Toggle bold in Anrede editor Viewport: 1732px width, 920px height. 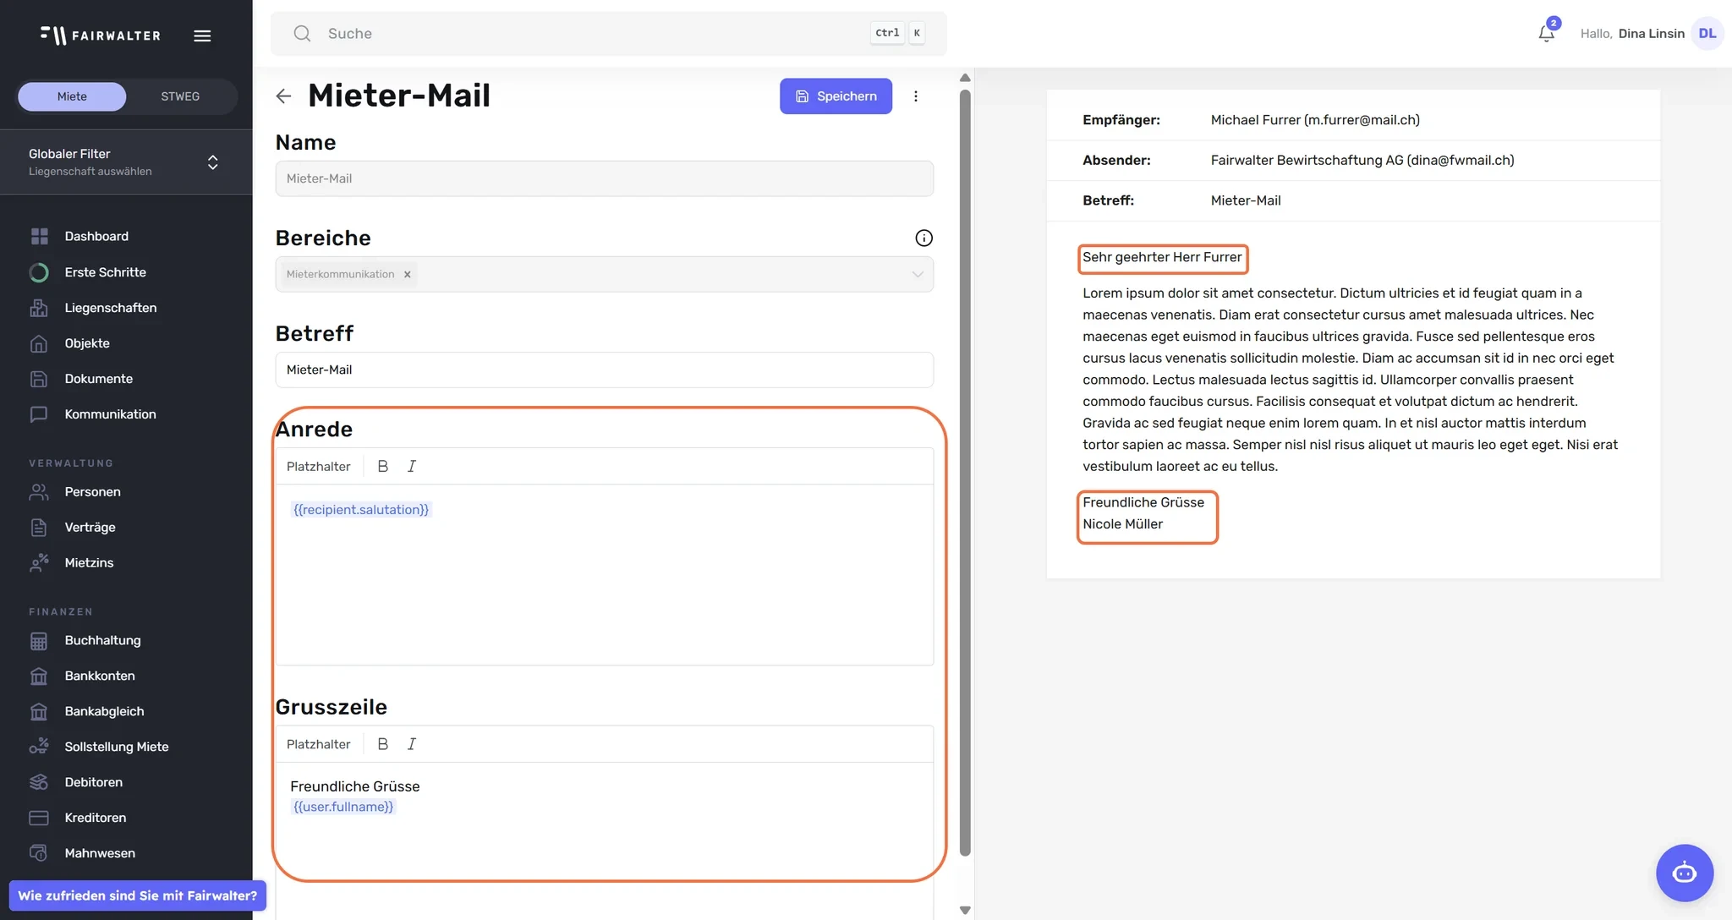[383, 467]
